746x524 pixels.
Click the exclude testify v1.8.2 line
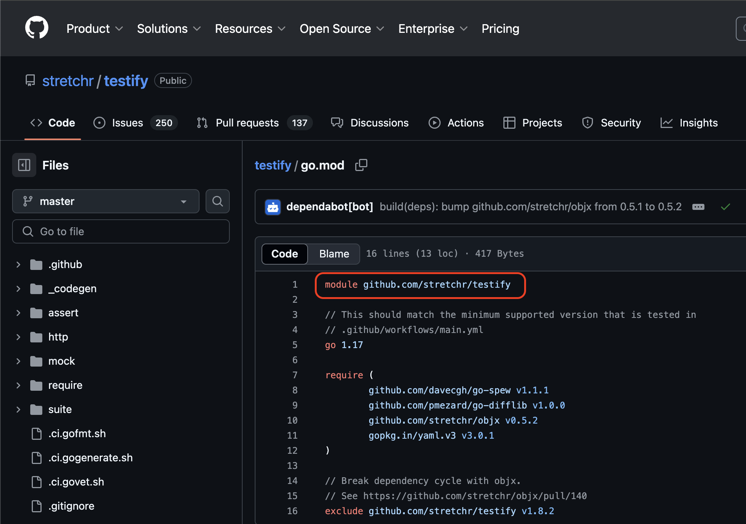coord(440,511)
